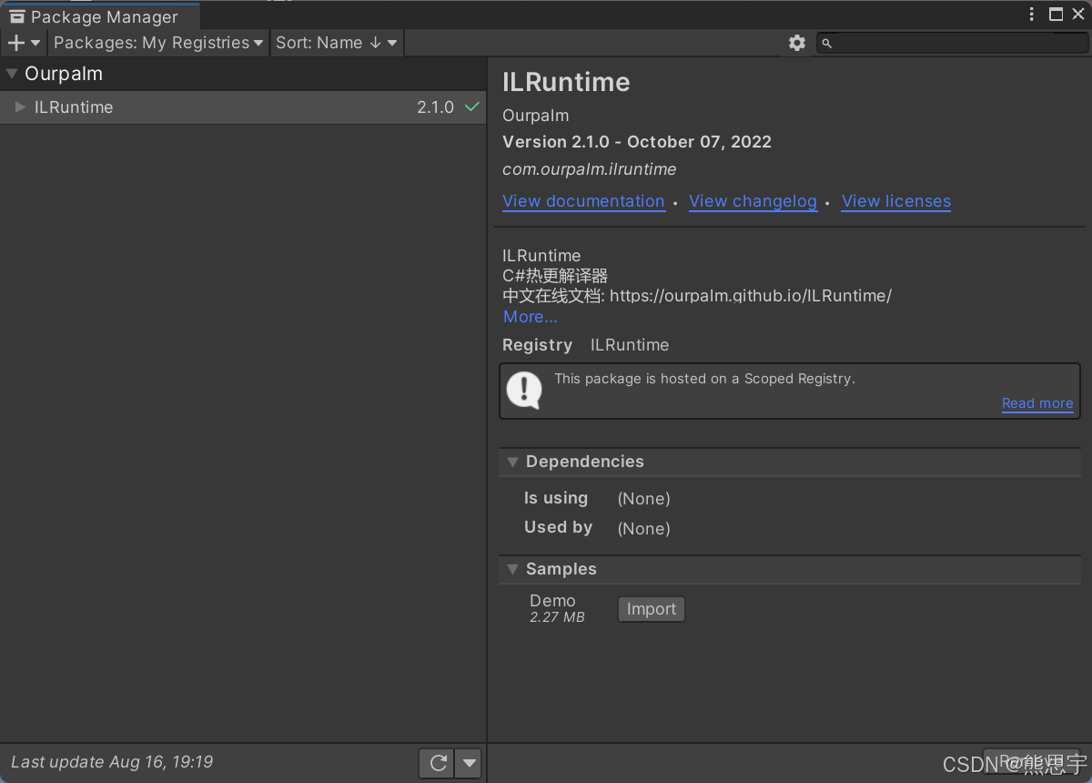Import the Demo sample

point(652,609)
